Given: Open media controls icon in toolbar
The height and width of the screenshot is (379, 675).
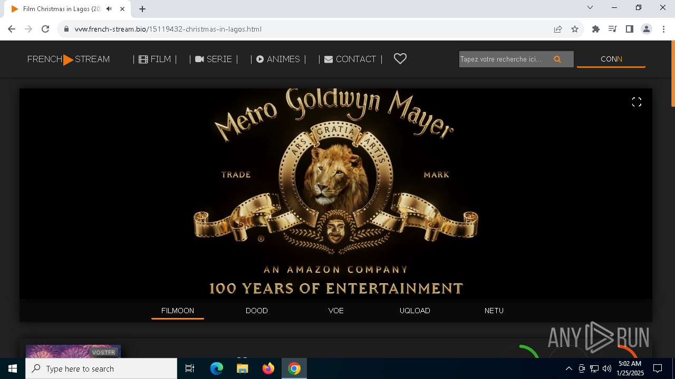Looking at the screenshot, I should (x=612, y=29).
